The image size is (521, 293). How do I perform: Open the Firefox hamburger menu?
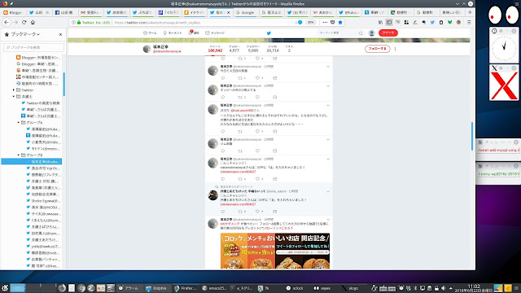pyautogui.click(x=469, y=22)
